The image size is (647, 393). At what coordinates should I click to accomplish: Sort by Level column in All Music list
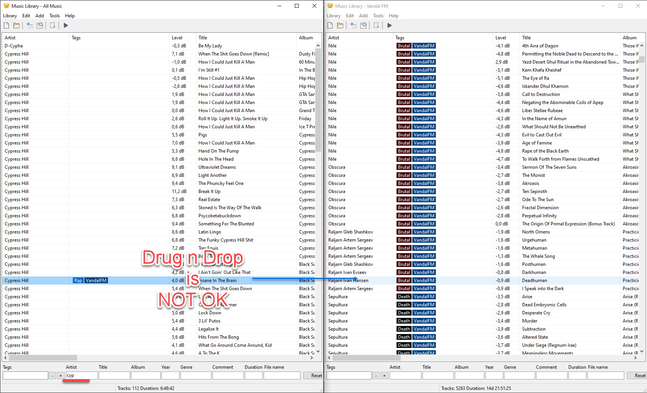183,38
